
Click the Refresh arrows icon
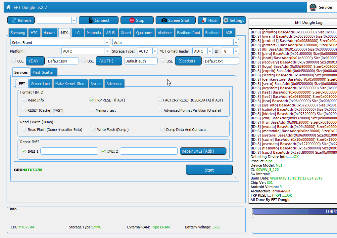(x=14, y=20)
